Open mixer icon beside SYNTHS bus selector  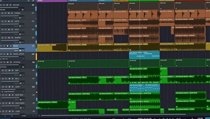(x=23, y=67)
